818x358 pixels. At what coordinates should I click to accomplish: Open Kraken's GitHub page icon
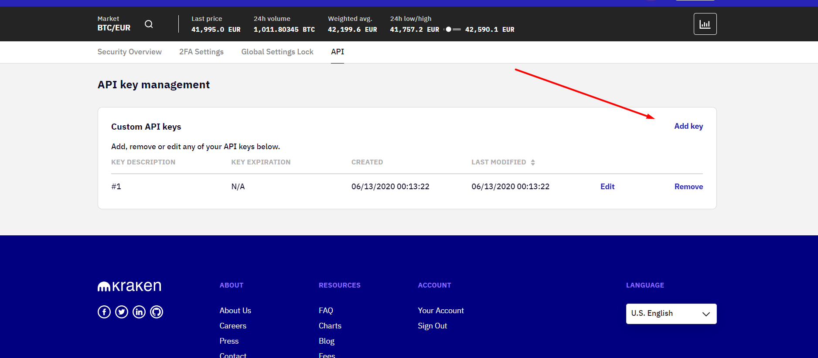click(x=157, y=312)
